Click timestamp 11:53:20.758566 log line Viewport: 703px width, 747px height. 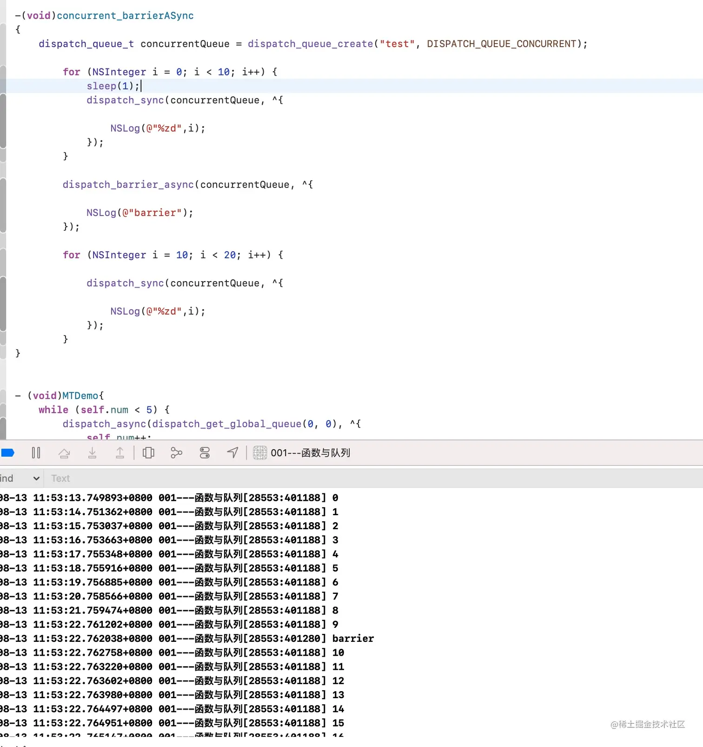pyautogui.click(x=169, y=596)
